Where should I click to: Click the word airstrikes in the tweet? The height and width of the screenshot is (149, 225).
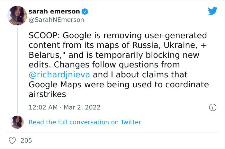click(47, 94)
